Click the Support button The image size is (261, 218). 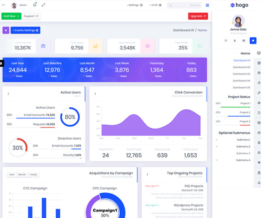tap(31, 16)
